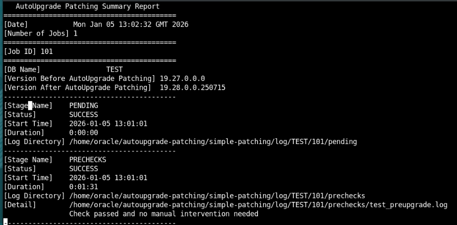
Task: Click the SUCCESS status under PENDING stage
Action: (84, 115)
